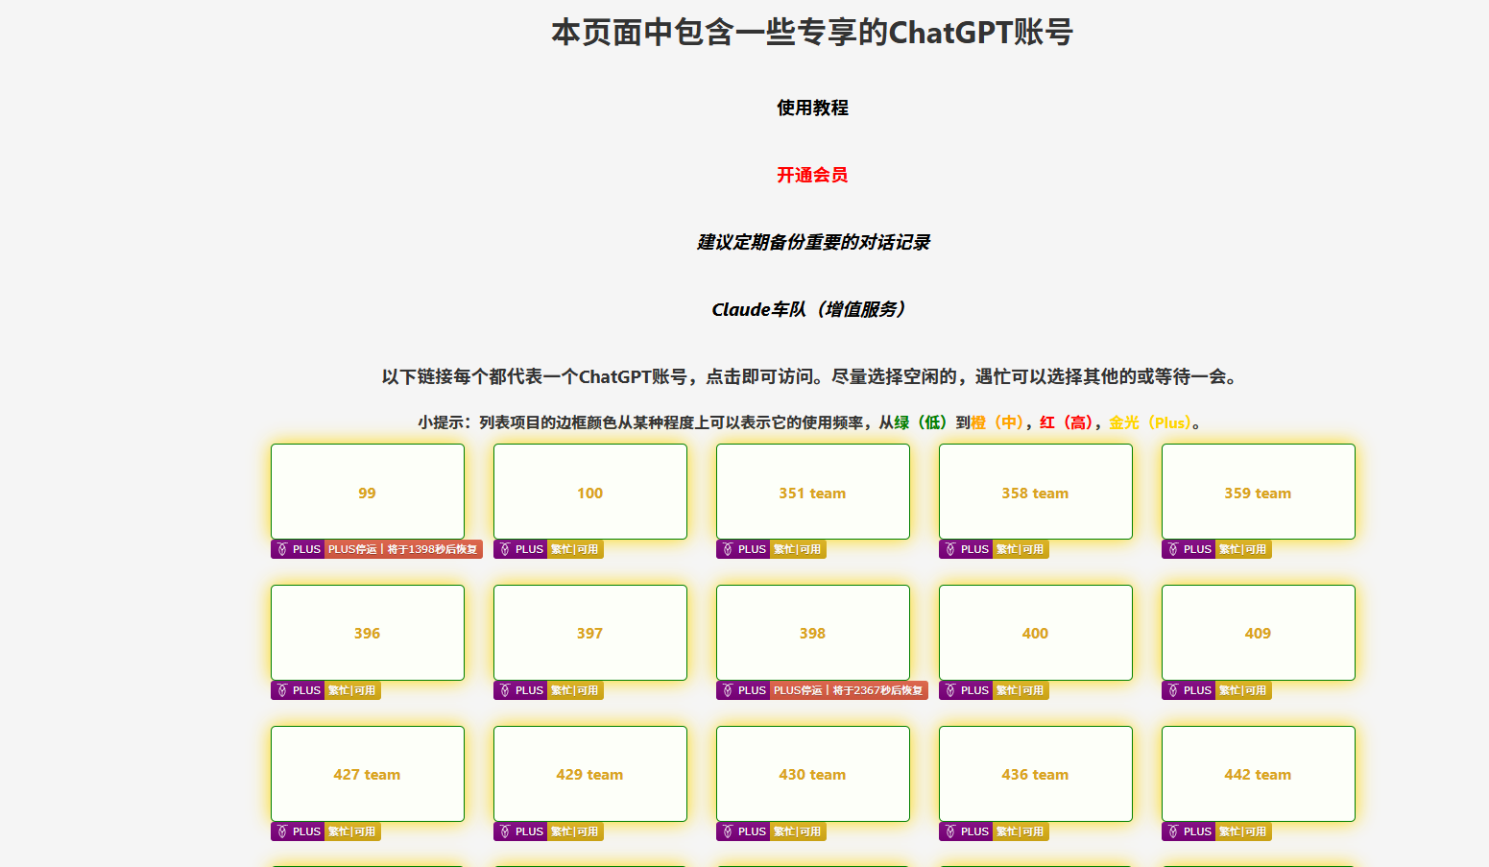The image size is (1489, 867).
Task: Click the PLUS停运 2367秒 status badge under card 398
Action: point(849,690)
